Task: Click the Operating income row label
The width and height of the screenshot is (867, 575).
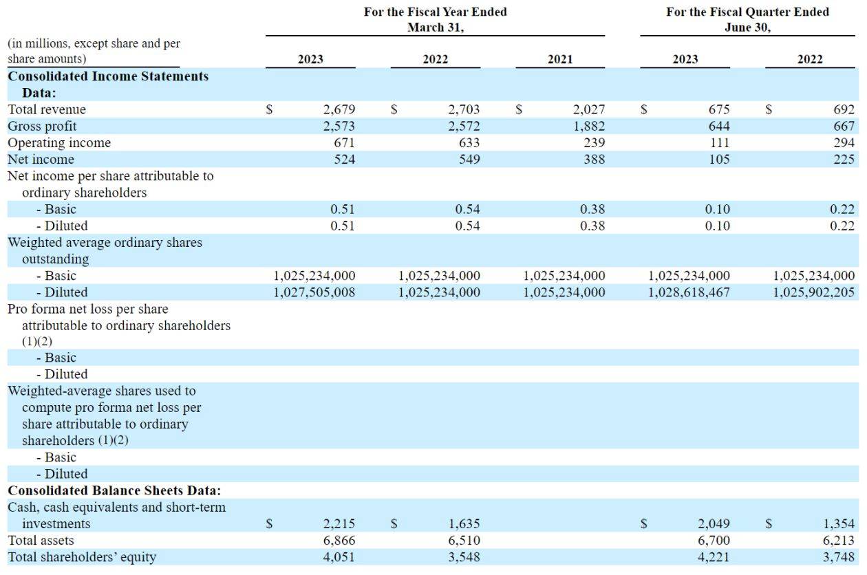Action: (x=58, y=142)
